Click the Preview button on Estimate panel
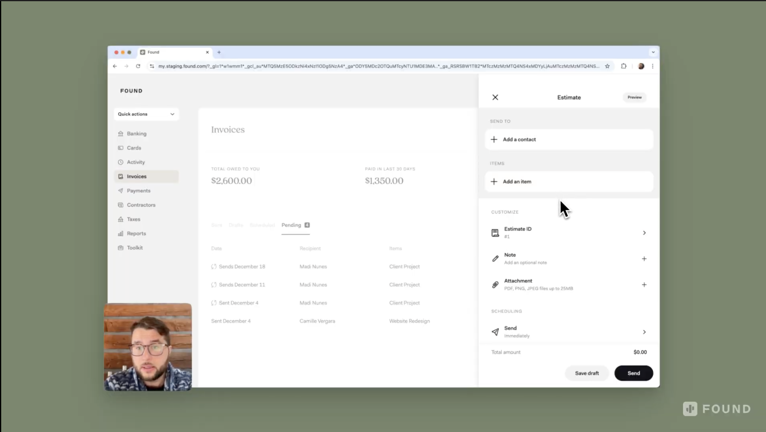This screenshot has width=766, height=432. click(634, 97)
